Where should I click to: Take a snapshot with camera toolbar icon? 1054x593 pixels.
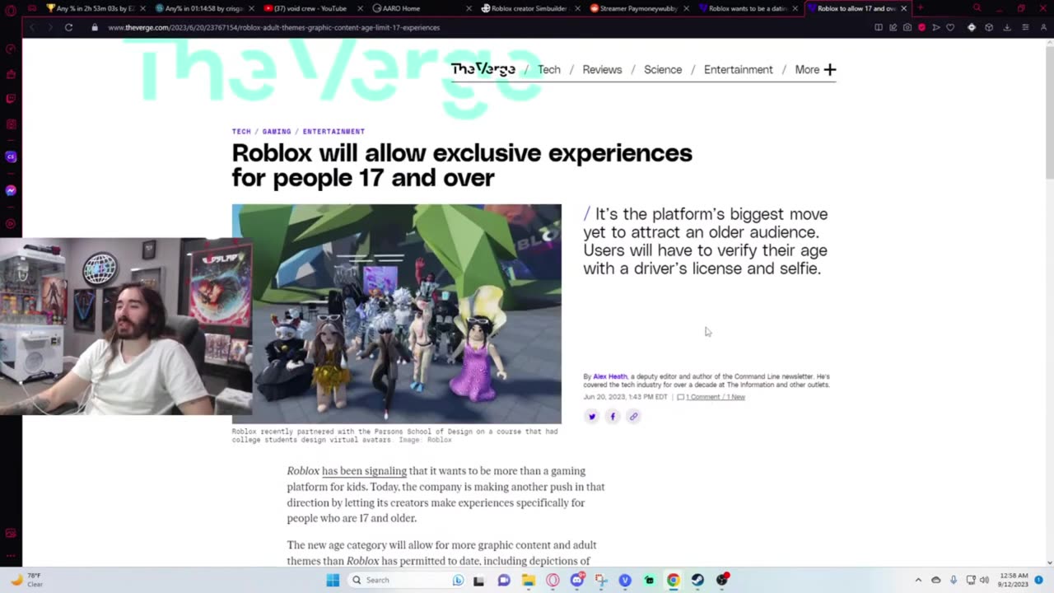tap(907, 27)
